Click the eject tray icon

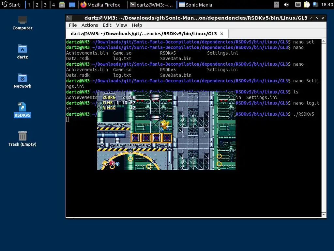coord(277,5)
